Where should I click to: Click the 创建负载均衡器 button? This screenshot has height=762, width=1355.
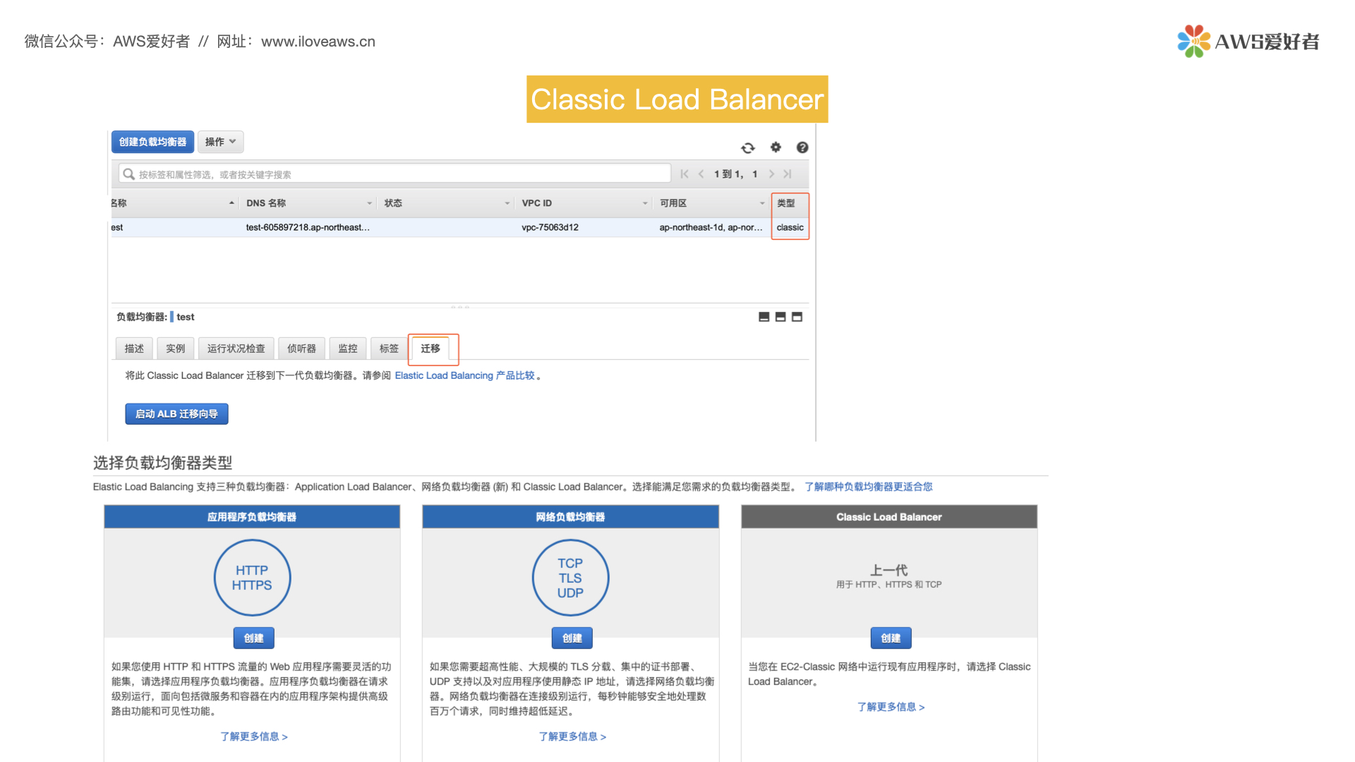152,142
